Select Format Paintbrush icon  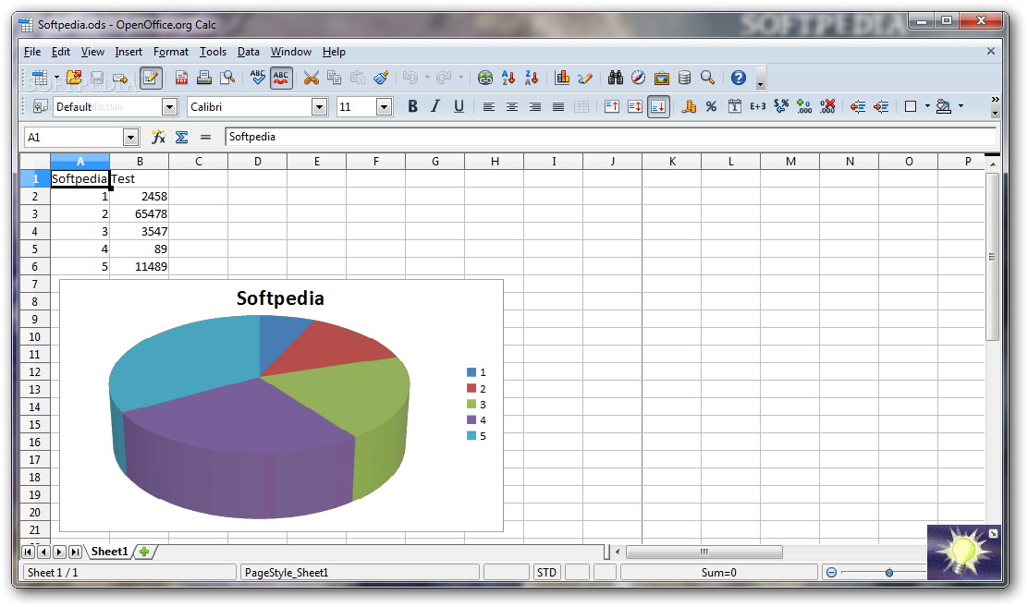coord(381,78)
